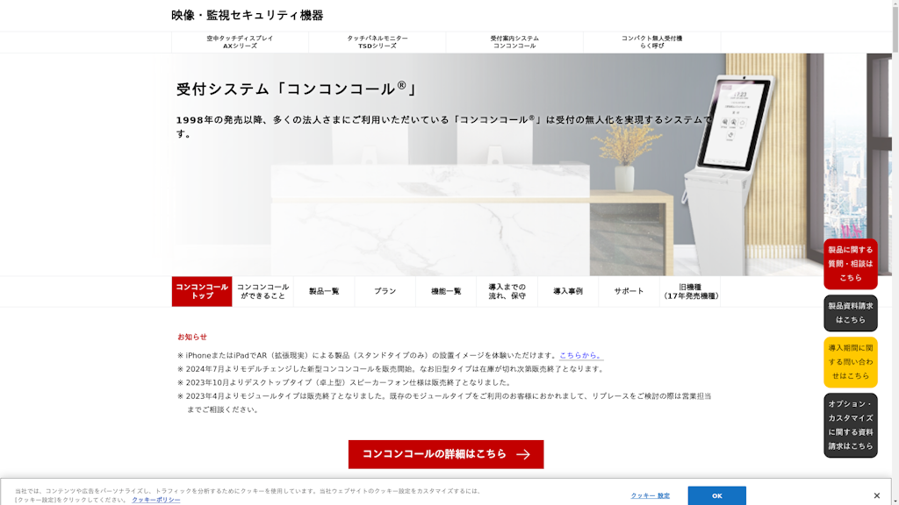The width and height of the screenshot is (899, 505).
Task: Click OK on the cookie notice
Action: [x=716, y=495]
